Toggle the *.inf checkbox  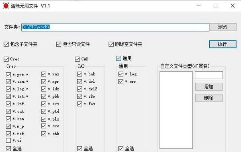[x=8, y=104]
